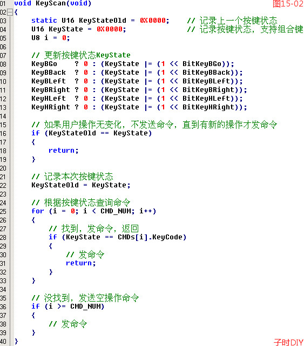Screen dimensions: 304x346
Task: Click line number 34 in the gutter
Action: click(x=3, y=290)
